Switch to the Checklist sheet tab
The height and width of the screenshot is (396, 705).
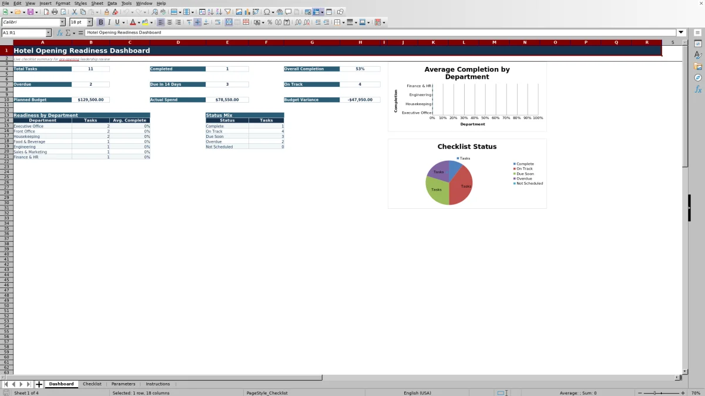click(92, 384)
